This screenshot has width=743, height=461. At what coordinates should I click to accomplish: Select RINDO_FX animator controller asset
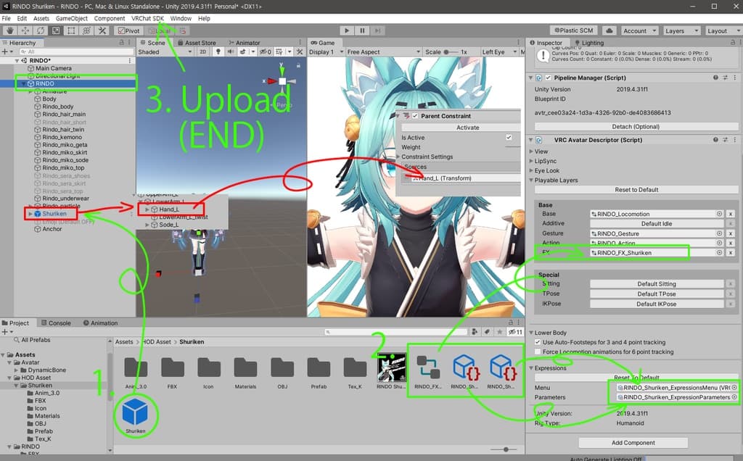(428, 372)
